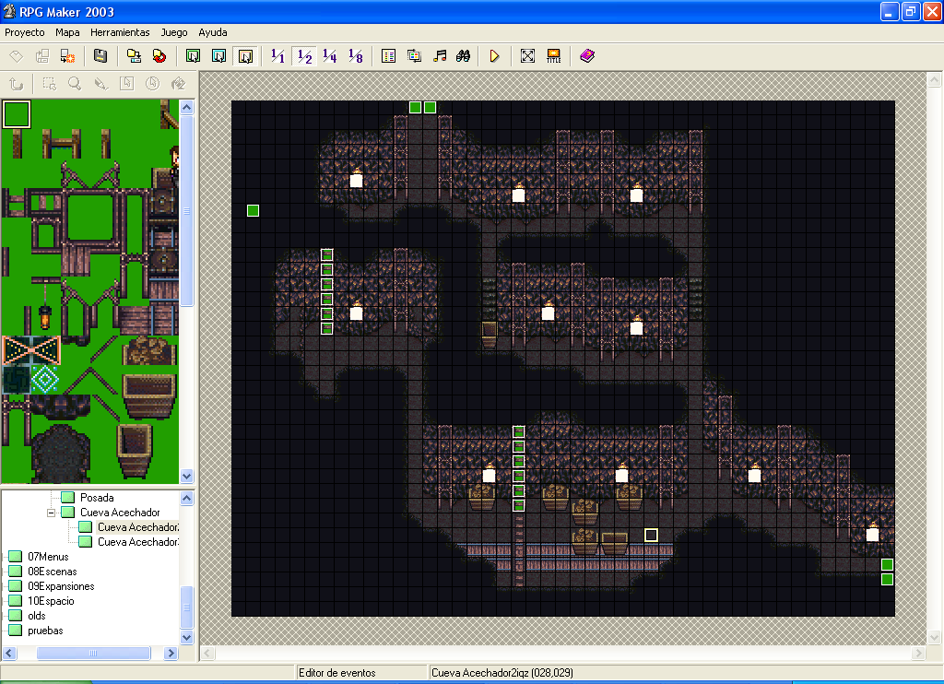Open the music player note icon
Viewport: 944px width, 684px height.
(440, 56)
